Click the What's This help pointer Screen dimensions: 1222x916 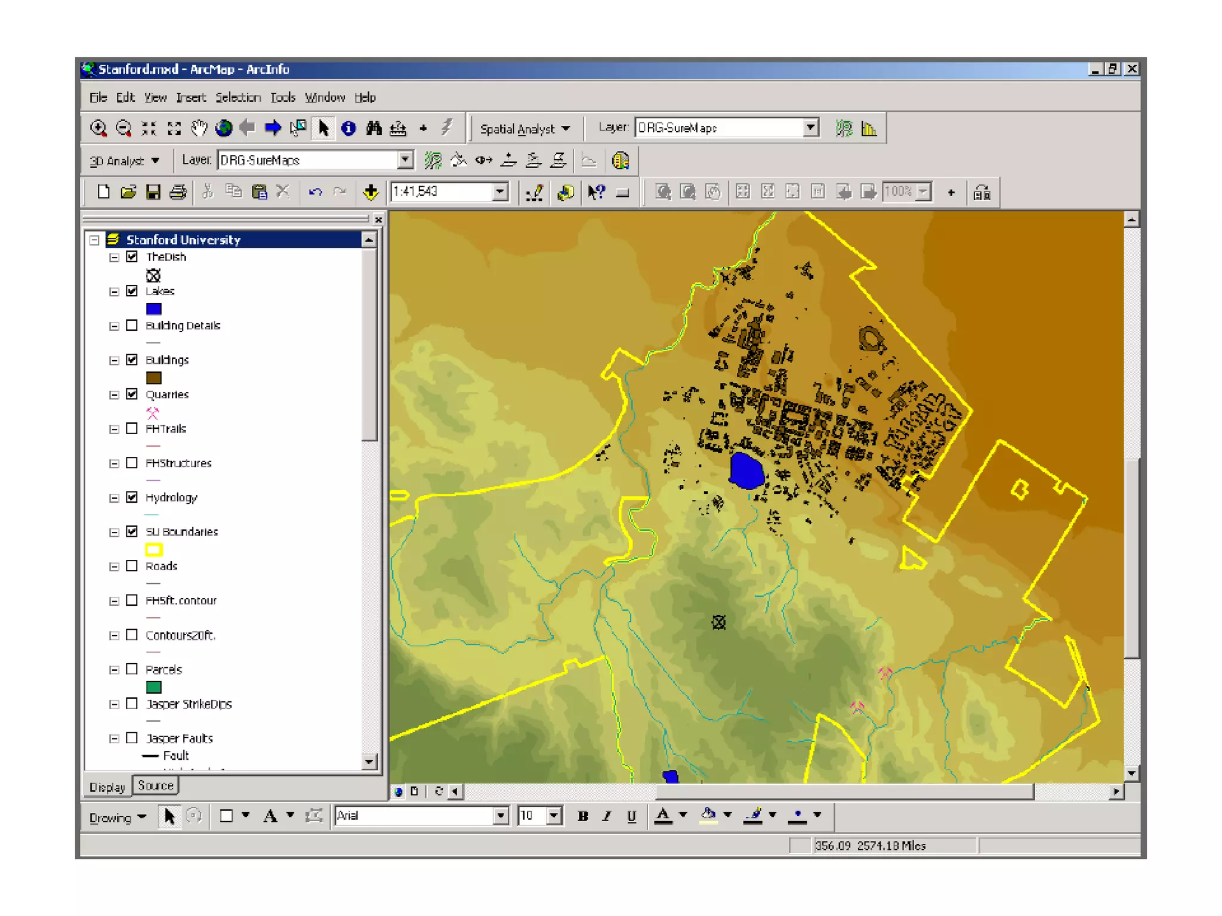click(595, 192)
